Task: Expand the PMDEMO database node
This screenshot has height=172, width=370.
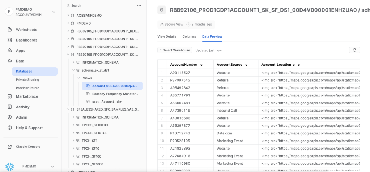Action: click(68, 23)
